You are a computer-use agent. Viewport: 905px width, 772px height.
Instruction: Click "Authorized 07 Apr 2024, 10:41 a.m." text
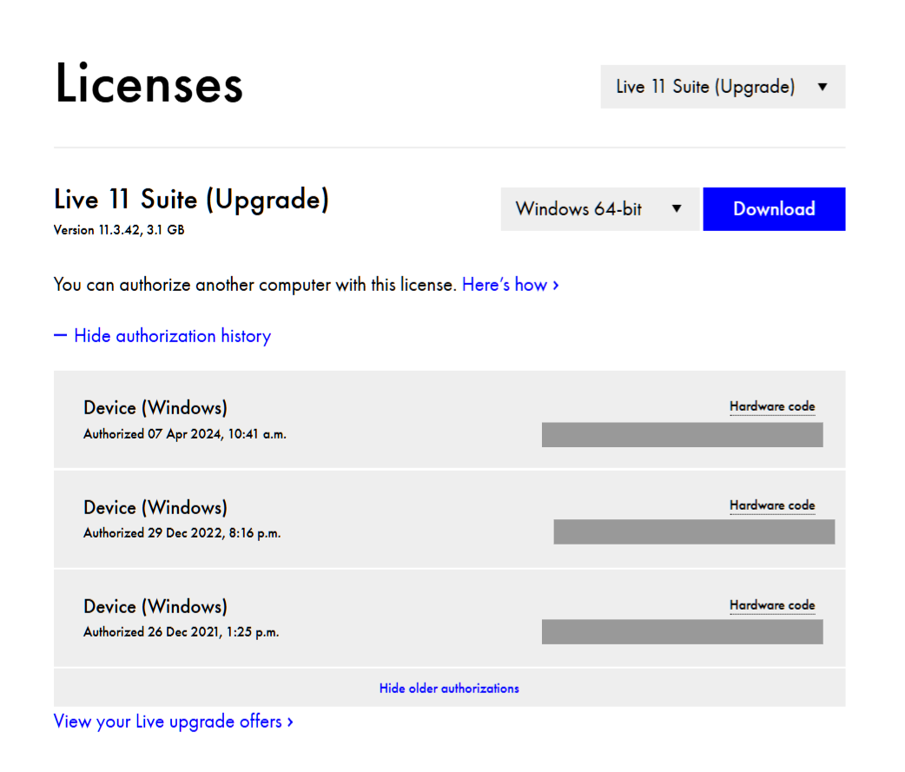click(x=185, y=434)
